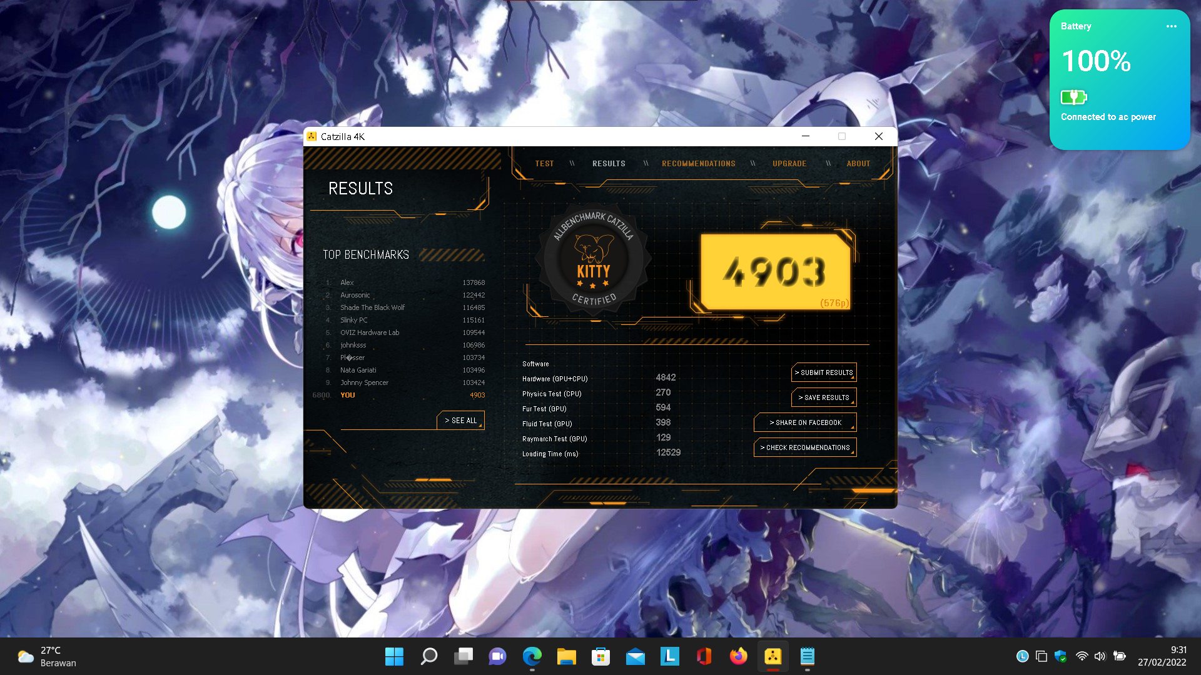Open the volume control

click(1100, 656)
